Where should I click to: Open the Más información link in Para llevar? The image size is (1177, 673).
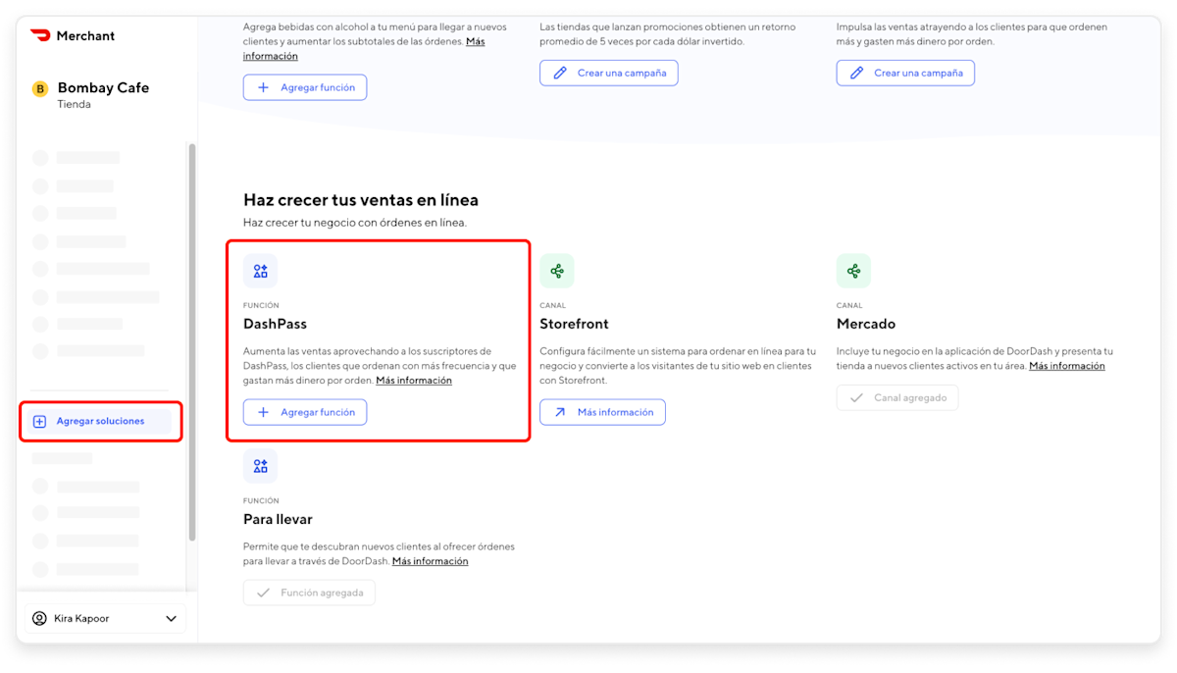(430, 561)
